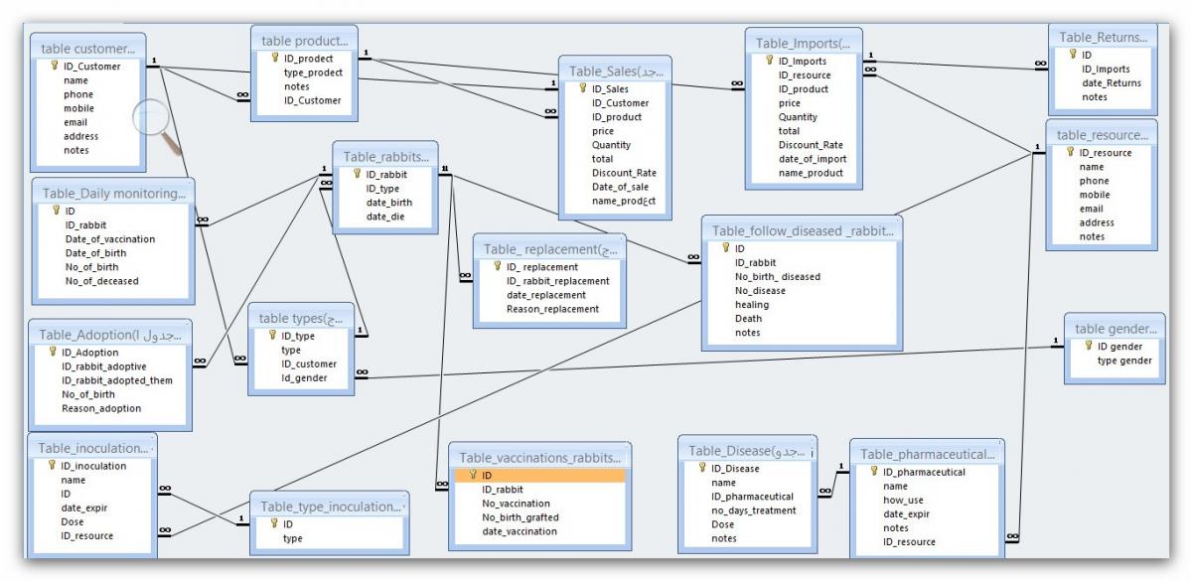
Task: Click the key icon beside ID_inoculation
Action: tap(53, 466)
